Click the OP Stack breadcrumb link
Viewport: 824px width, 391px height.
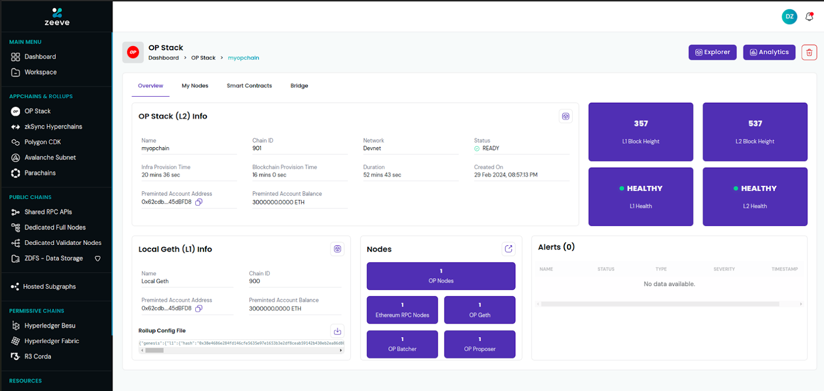pyautogui.click(x=203, y=58)
